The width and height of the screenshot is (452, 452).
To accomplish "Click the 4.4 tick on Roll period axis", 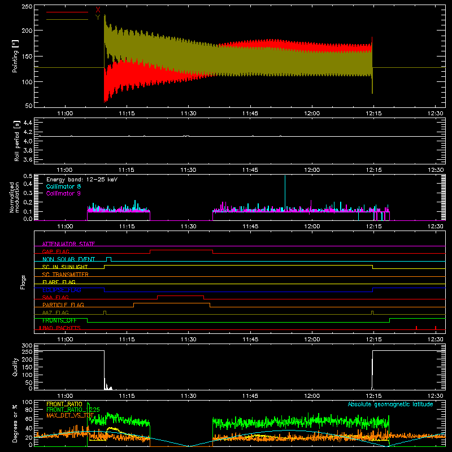I will (x=28, y=123).
